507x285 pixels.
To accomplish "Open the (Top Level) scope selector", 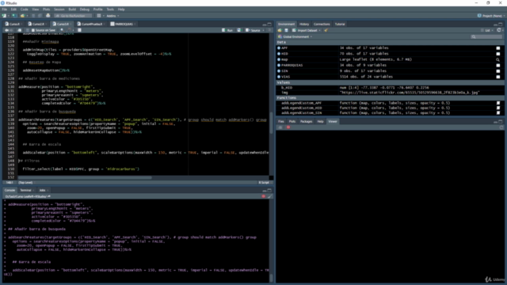I will click(x=26, y=183).
